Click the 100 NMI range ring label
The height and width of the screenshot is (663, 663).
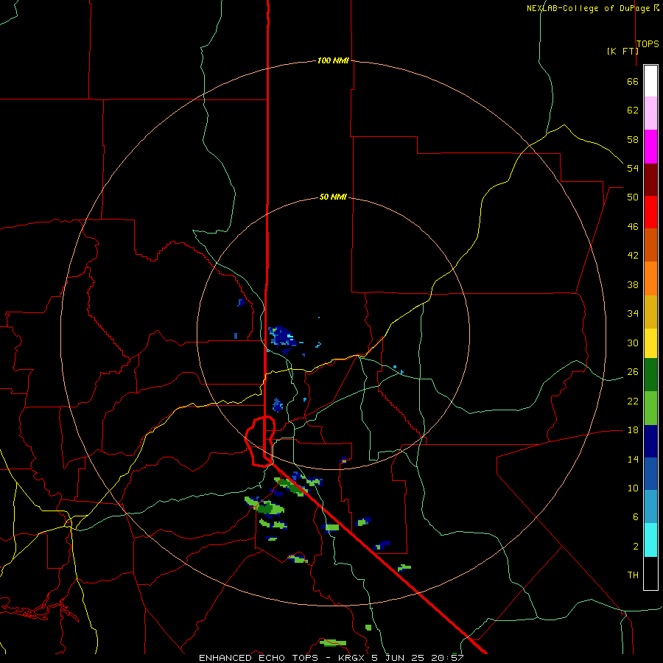(333, 60)
